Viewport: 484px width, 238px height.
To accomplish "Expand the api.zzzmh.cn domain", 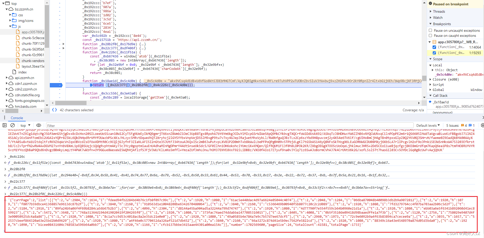I will (7, 78).
